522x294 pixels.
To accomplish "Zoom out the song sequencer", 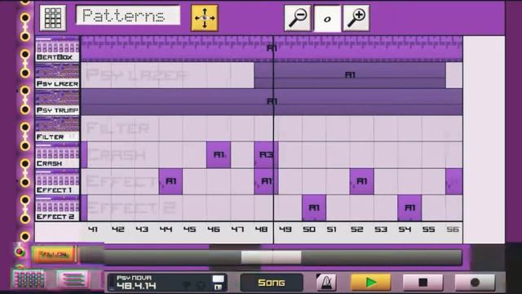I will pyautogui.click(x=297, y=18).
